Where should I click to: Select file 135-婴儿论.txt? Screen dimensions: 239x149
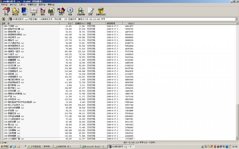coord(11,125)
